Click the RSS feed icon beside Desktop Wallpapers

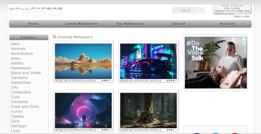point(55,37)
